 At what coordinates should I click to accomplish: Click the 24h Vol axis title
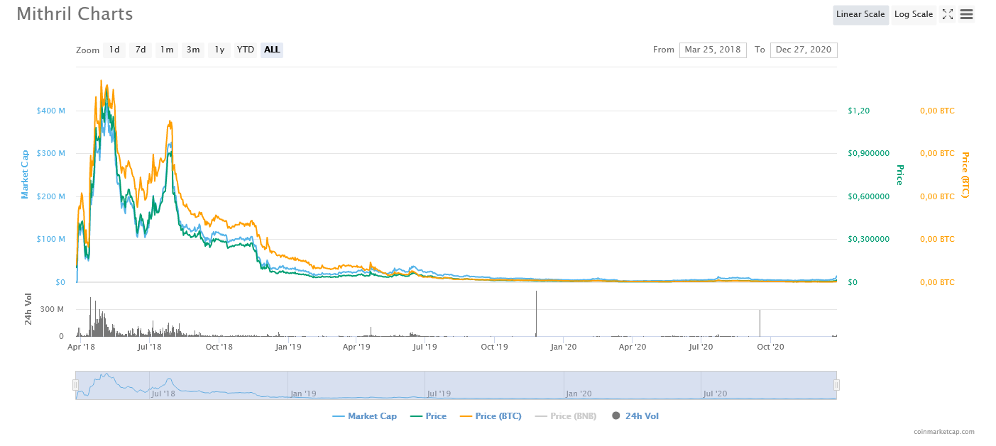click(x=28, y=309)
